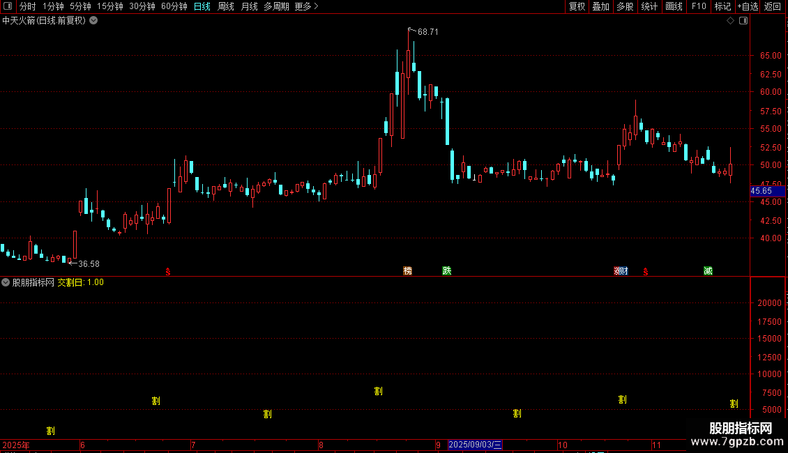The height and width of the screenshot is (453, 788).
Task: Click the 2025年 label on the date axis
Action: tap(16, 445)
